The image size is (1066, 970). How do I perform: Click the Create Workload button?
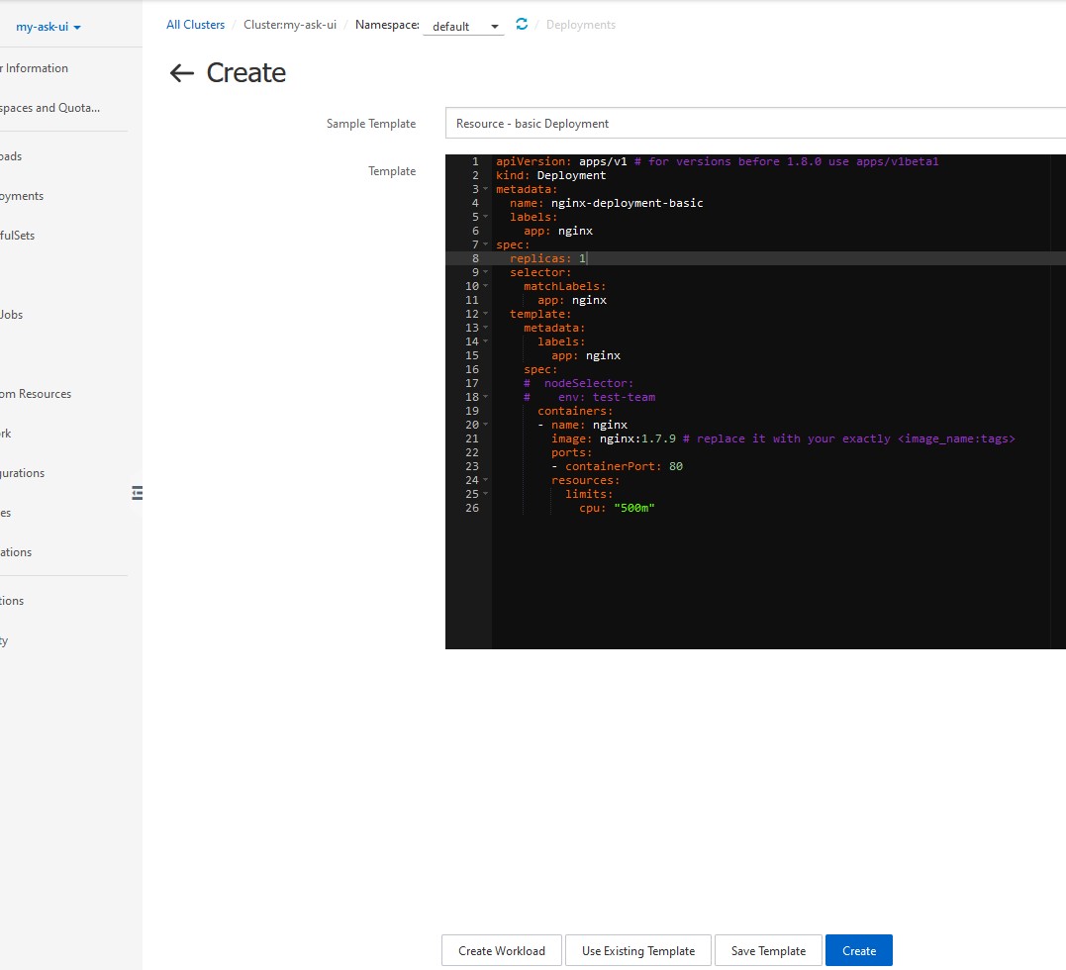[x=501, y=950]
